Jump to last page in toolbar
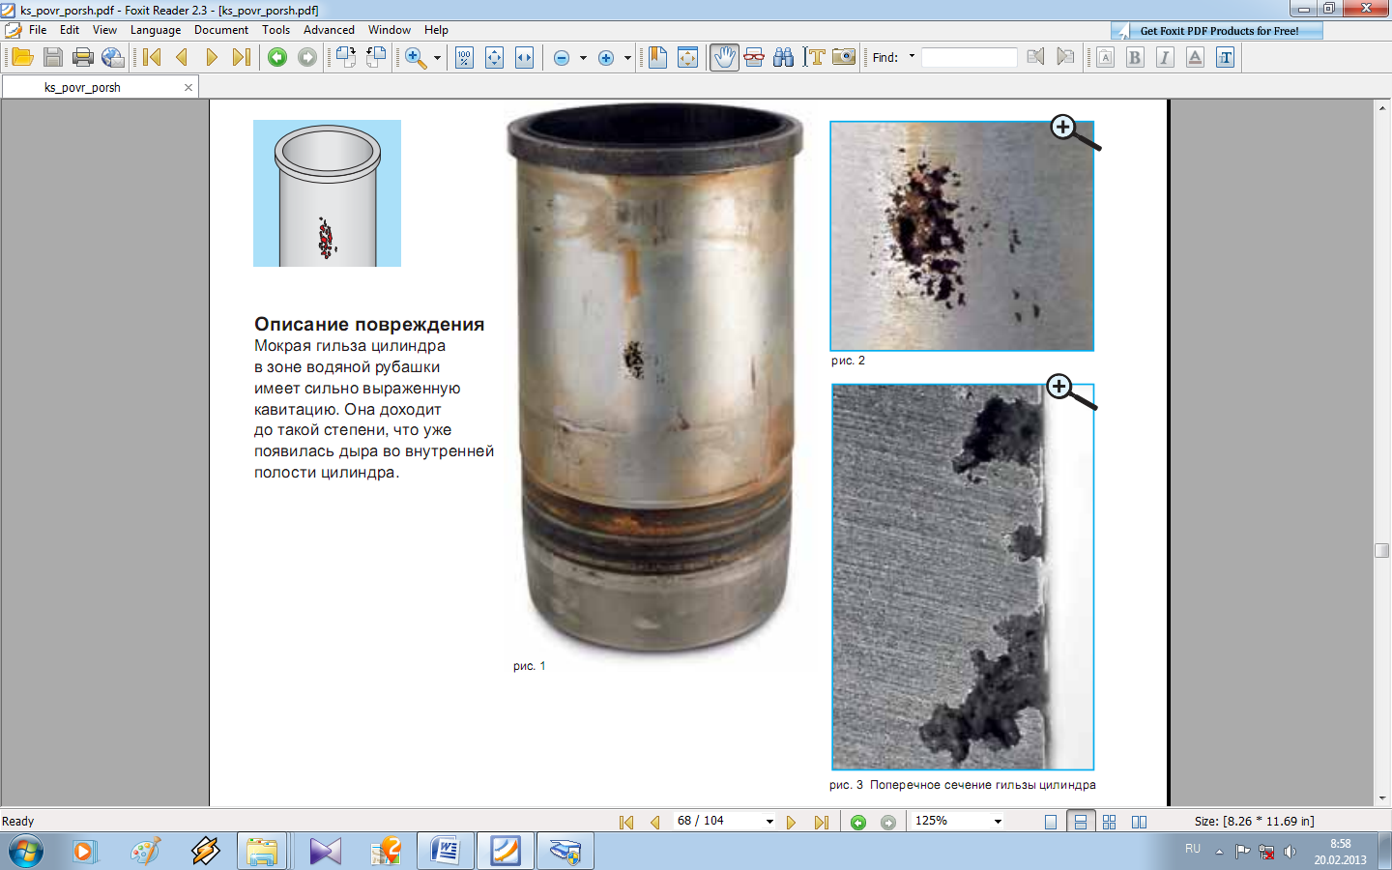The height and width of the screenshot is (870, 1392). tap(242, 58)
